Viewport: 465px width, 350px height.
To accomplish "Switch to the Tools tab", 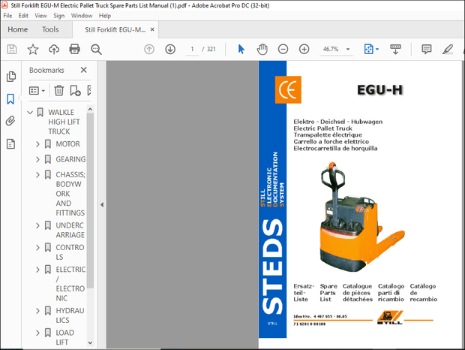I will pyautogui.click(x=50, y=30).
